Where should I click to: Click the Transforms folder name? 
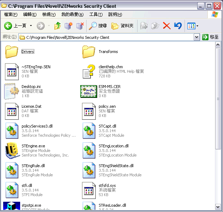coord(108,52)
